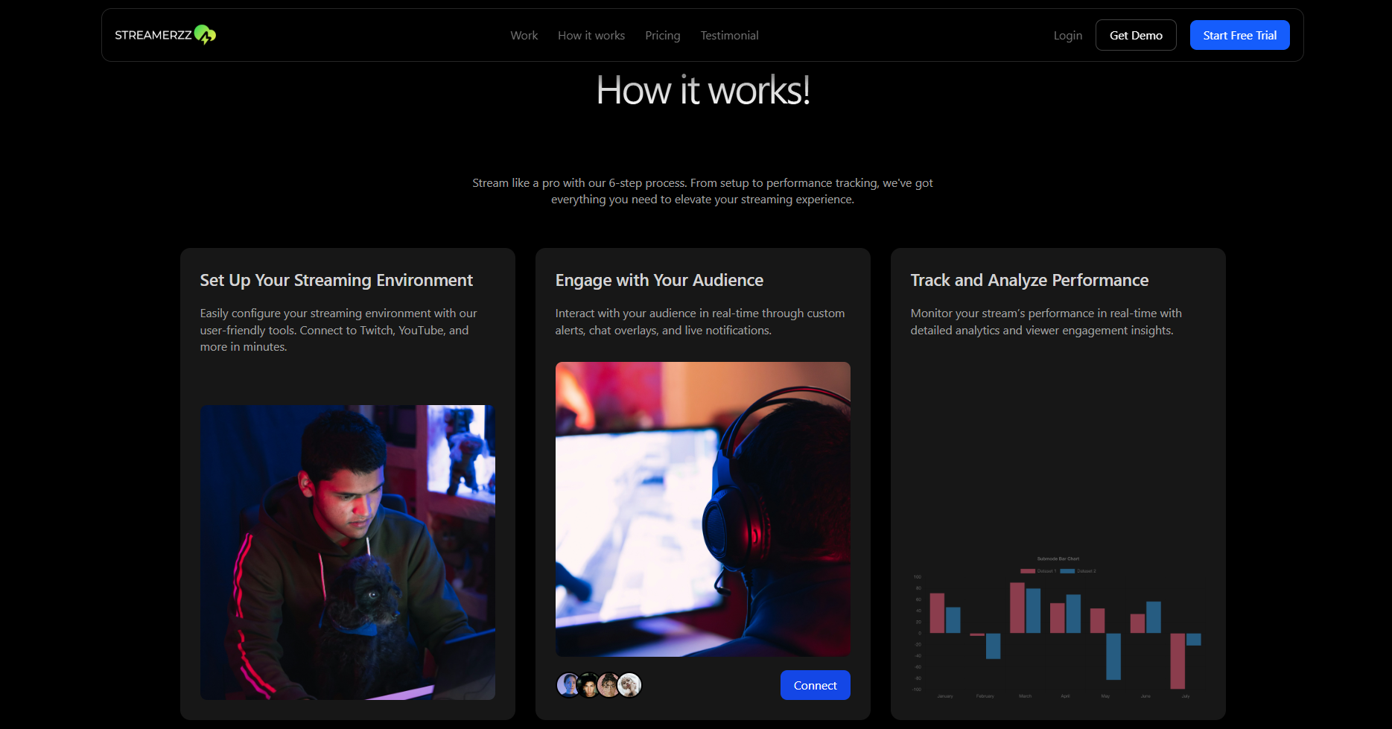
Task: Click the May blue negative bar
Action: 1113,657
